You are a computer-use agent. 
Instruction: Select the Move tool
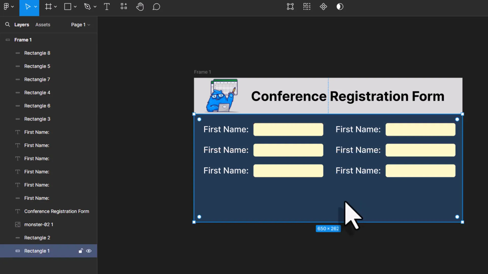coord(28,7)
